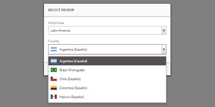Collapse the Country dropdown using its arrows
The width and height of the screenshot is (215, 107).
point(164,49)
